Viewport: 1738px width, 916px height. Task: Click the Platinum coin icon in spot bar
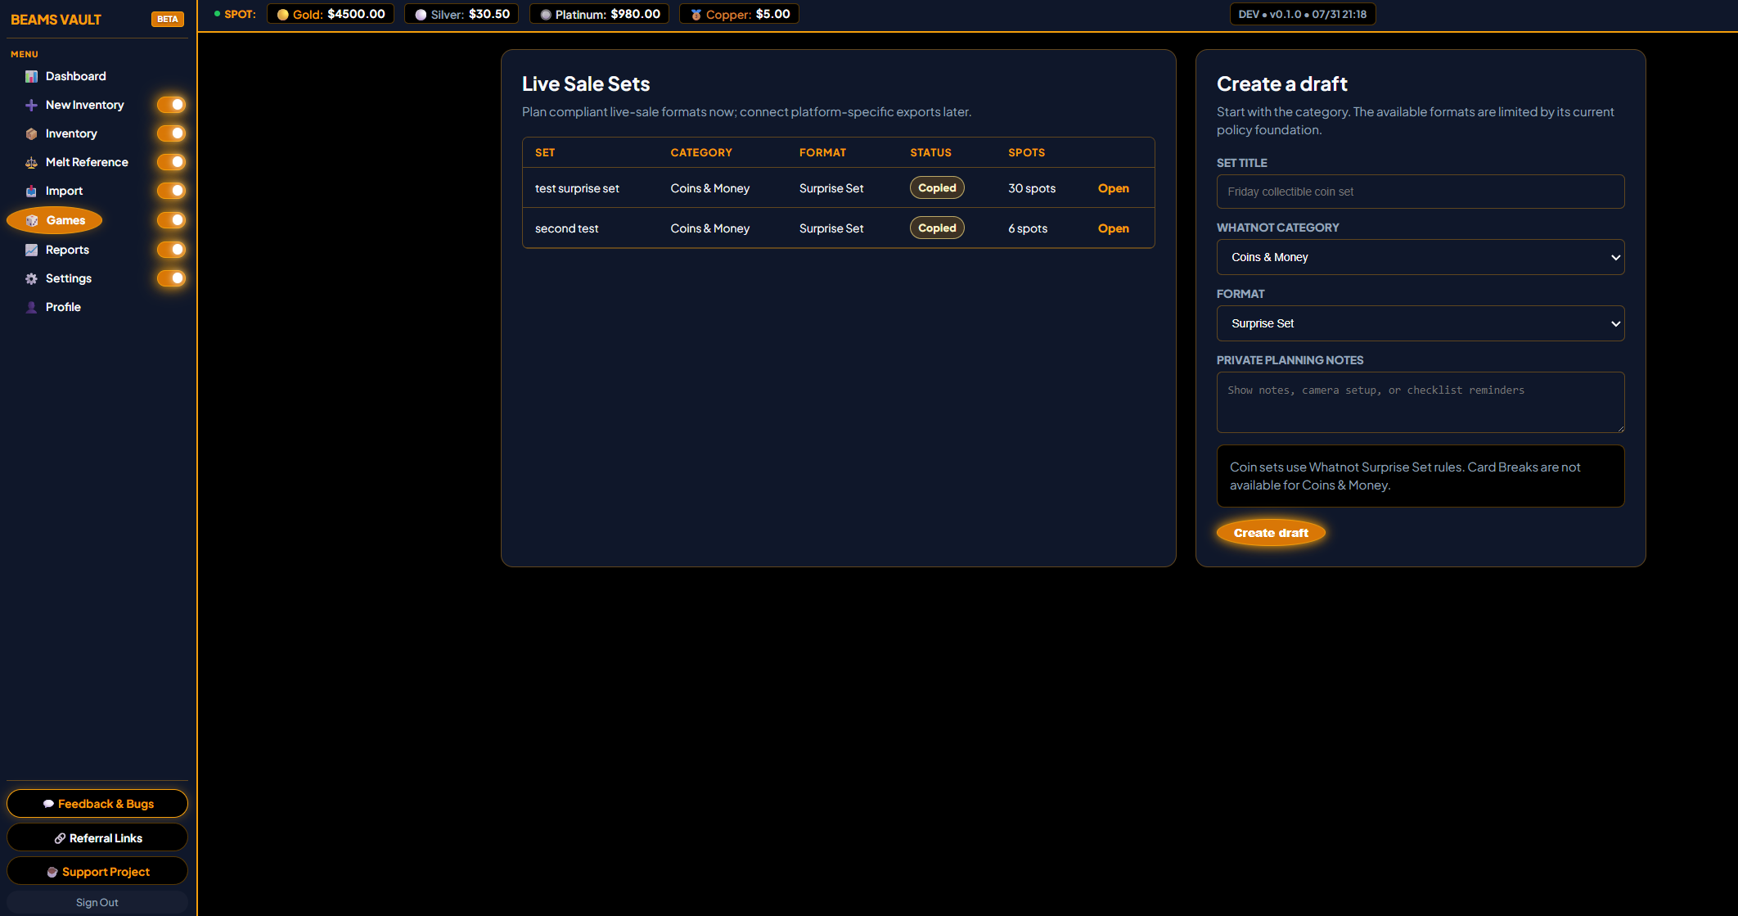545,15
